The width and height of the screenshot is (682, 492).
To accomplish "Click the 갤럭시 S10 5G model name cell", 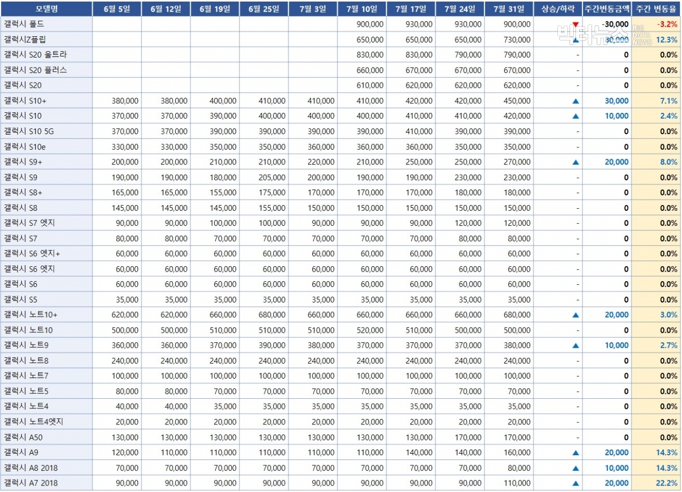I will 46,131.
